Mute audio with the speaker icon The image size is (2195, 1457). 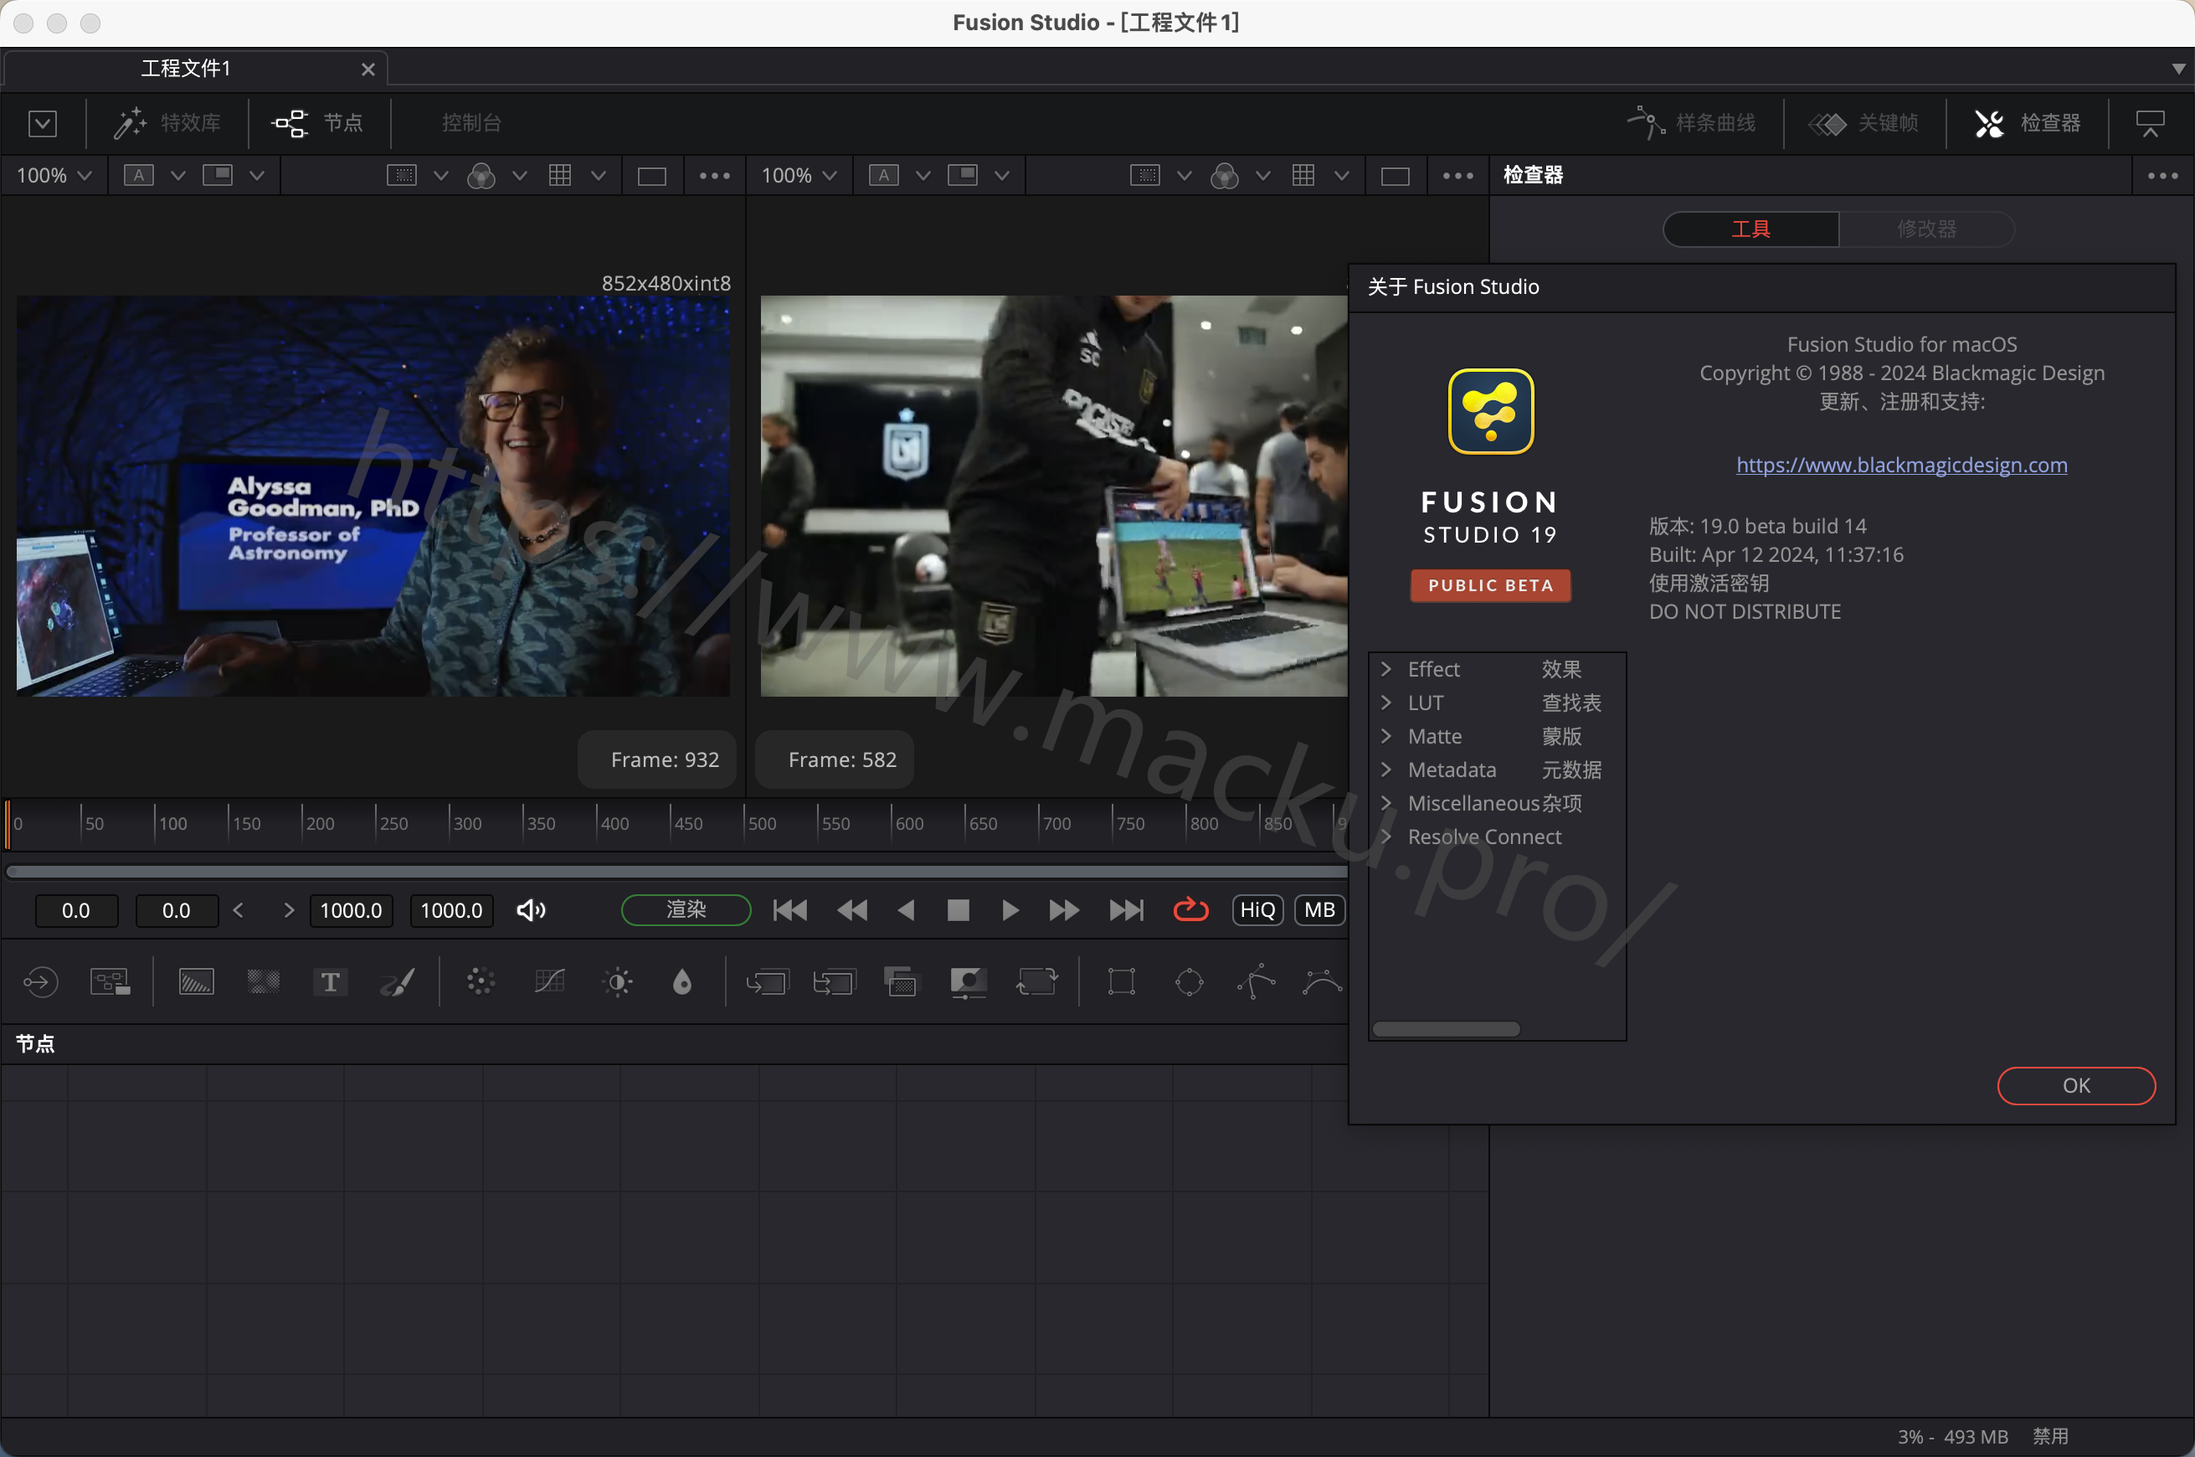click(532, 911)
